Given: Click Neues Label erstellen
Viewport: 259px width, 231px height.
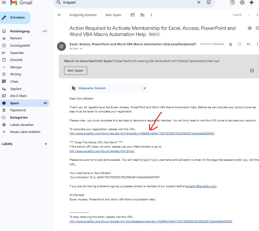Looking at the screenshot, I should [25, 132].
